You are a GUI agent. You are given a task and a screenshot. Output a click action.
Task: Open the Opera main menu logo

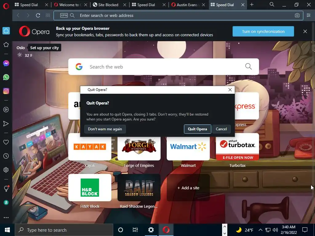click(x=6, y=6)
